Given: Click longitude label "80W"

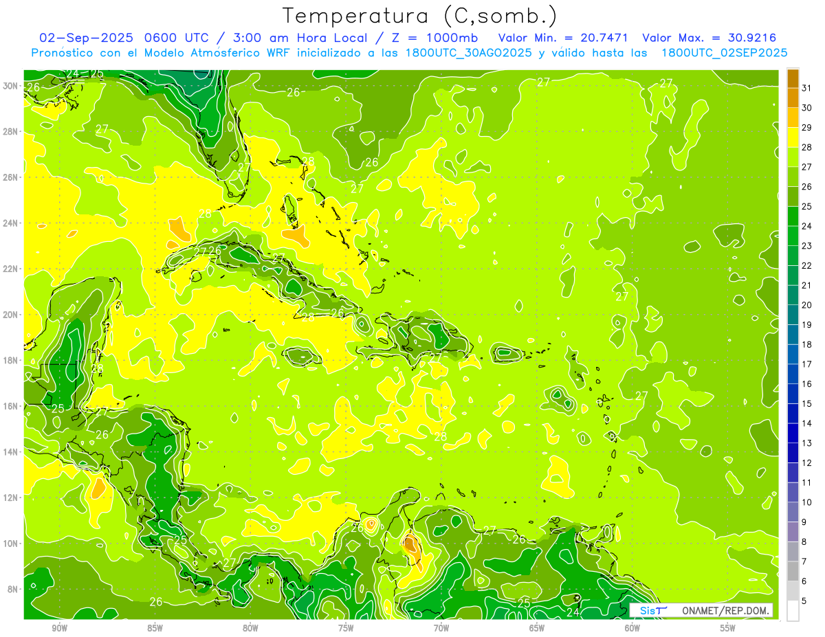Looking at the screenshot, I should pos(250,628).
